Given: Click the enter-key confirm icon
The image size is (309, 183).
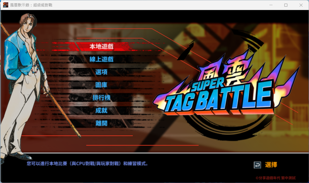Looking at the screenshot, I should [257, 165].
